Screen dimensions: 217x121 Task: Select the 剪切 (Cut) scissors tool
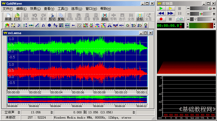click(x=52, y=17)
